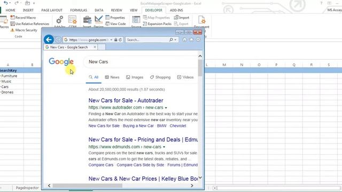The image size is (342, 192).
Task: Click the browser Forward arrow button
Action: click(58, 40)
